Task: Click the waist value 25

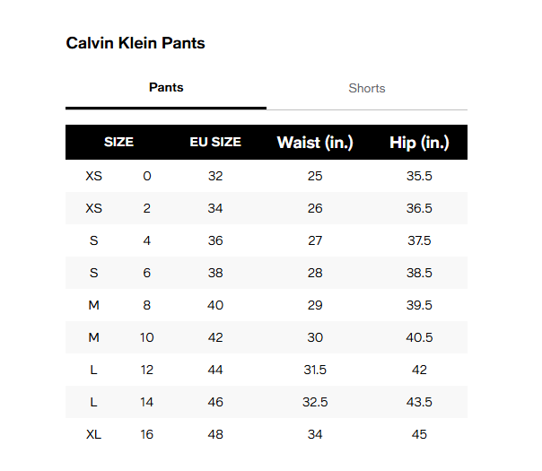Action: pyautogui.click(x=315, y=176)
